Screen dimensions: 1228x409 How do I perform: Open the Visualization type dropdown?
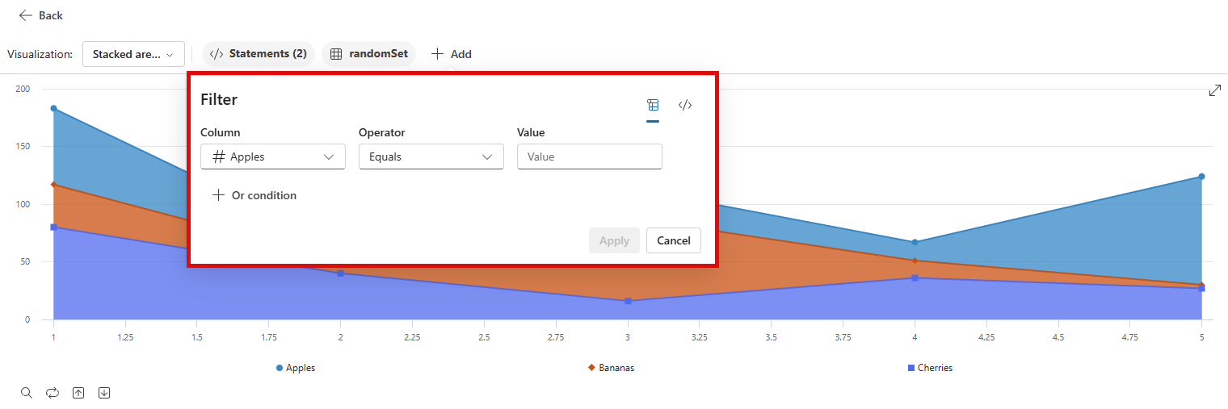click(133, 54)
